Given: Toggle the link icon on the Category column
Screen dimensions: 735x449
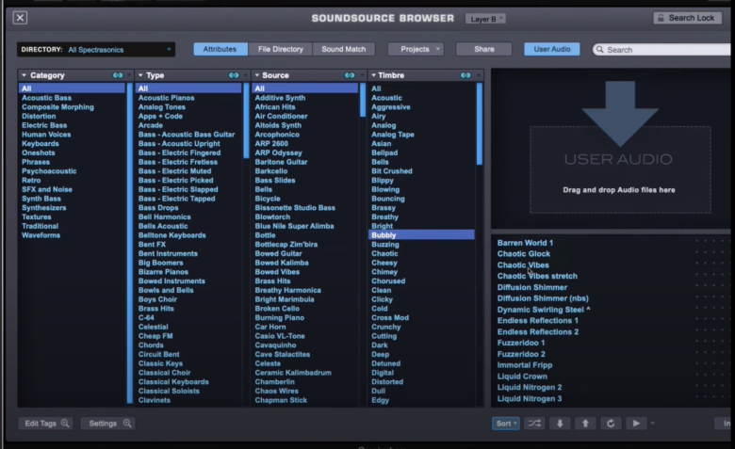Looking at the screenshot, I should coord(118,75).
